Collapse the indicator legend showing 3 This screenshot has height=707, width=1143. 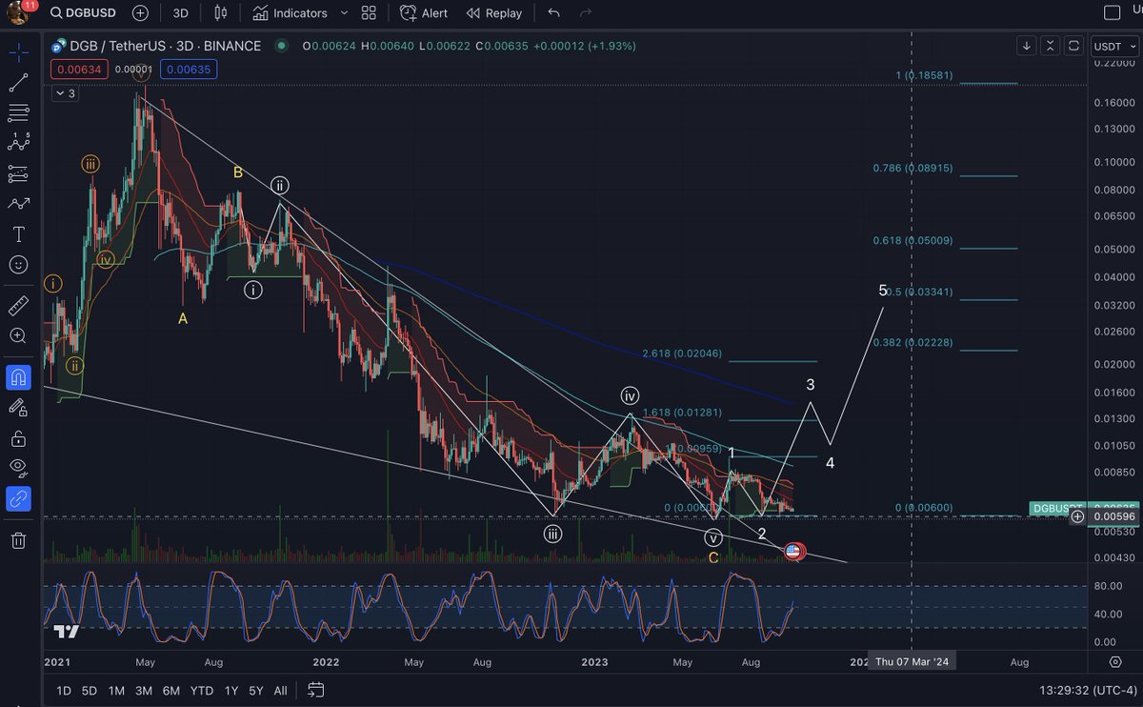point(64,93)
